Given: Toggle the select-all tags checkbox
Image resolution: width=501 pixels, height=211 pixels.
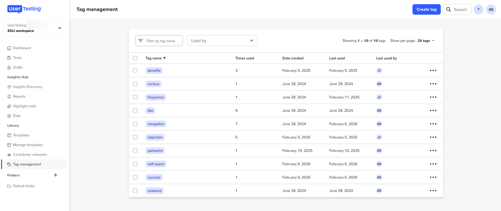Looking at the screenshot, I should click(135, 58).
